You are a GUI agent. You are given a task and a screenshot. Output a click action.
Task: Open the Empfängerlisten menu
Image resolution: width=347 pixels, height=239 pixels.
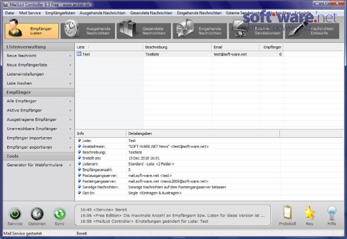pos(60,13)
